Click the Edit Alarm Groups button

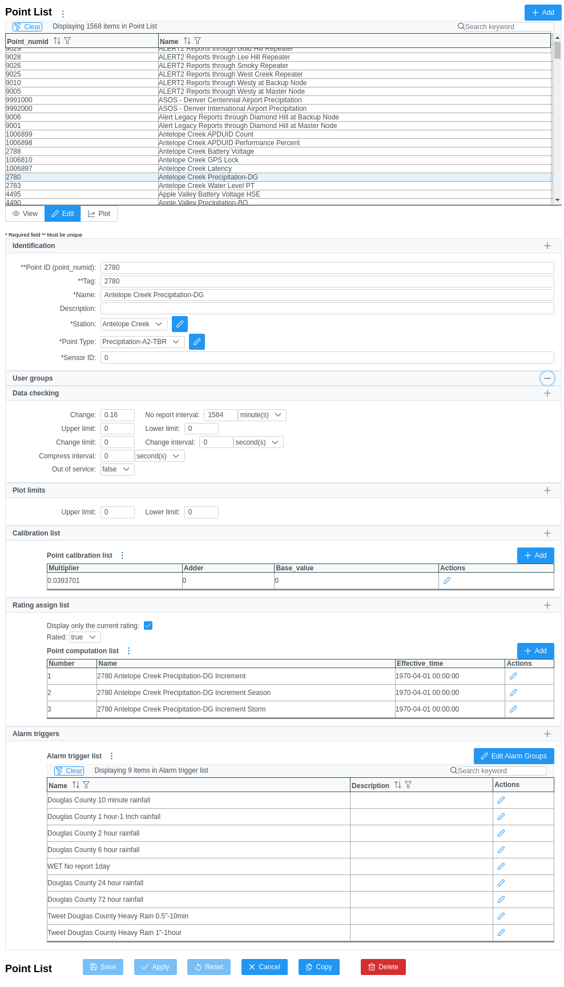tap(514, 756)
